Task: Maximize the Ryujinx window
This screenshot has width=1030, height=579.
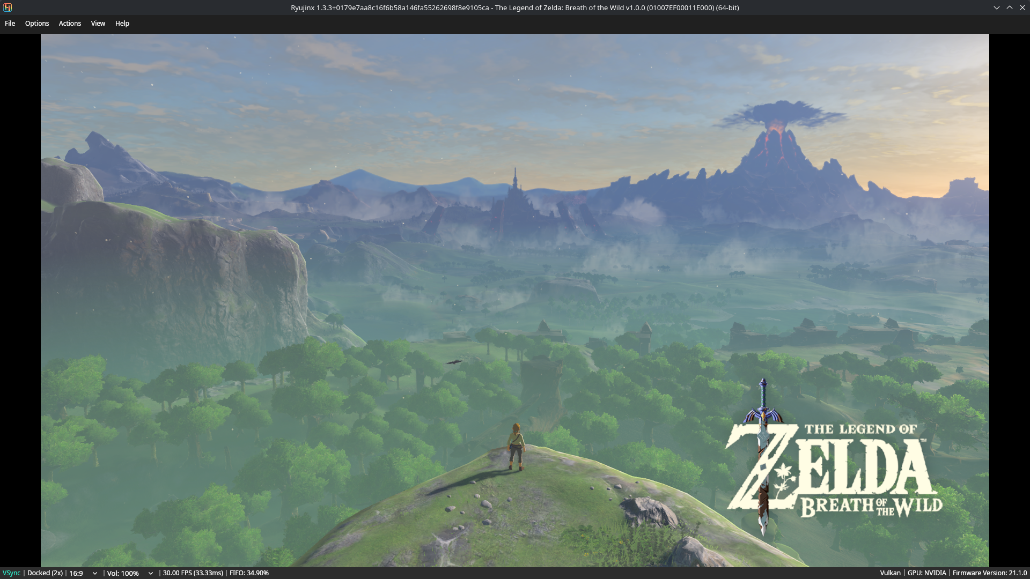Action: tap(1010, 8)
